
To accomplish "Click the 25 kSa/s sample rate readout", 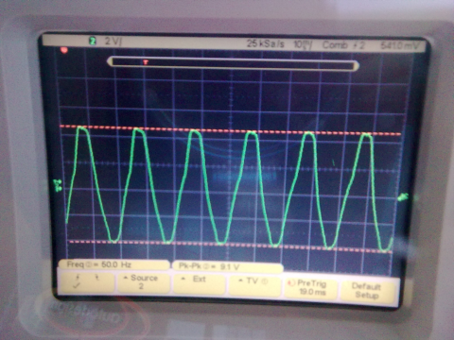I will click(x=266, y=43).
